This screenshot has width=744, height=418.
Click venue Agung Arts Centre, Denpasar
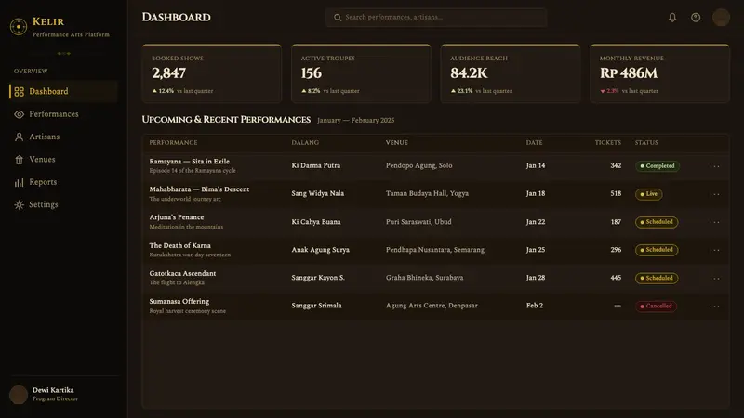[432, 306]
